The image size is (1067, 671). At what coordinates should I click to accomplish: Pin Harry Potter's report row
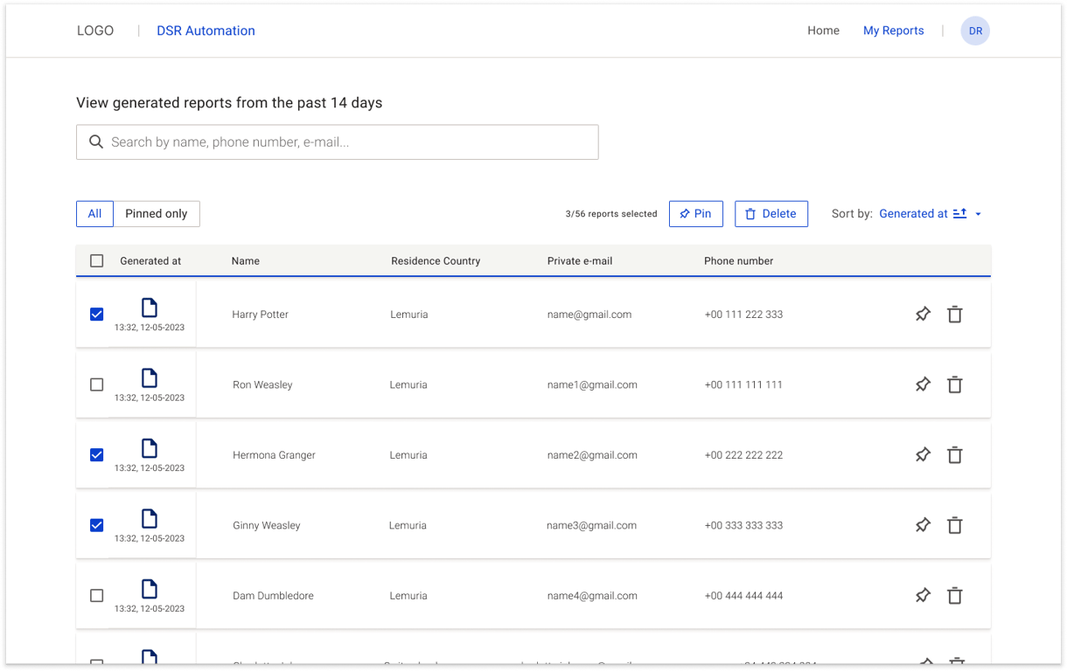(923, 315)
